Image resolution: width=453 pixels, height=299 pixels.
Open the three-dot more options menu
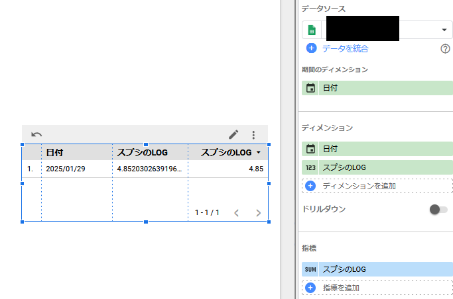[253, 134]
